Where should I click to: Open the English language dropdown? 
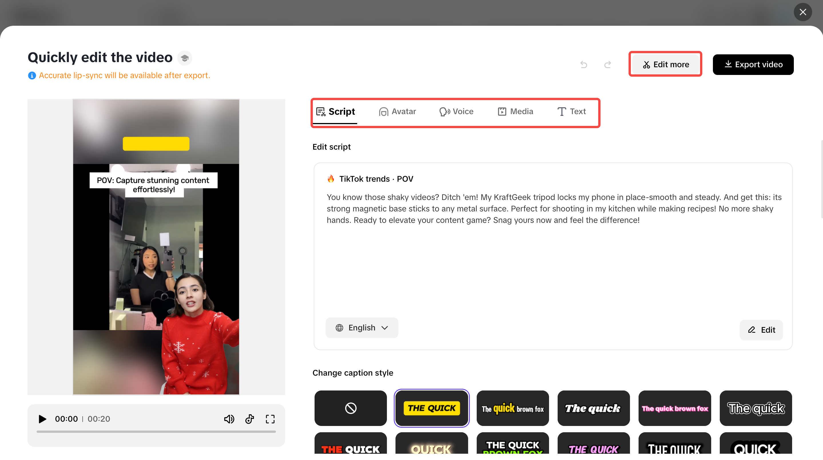(362, 328)
